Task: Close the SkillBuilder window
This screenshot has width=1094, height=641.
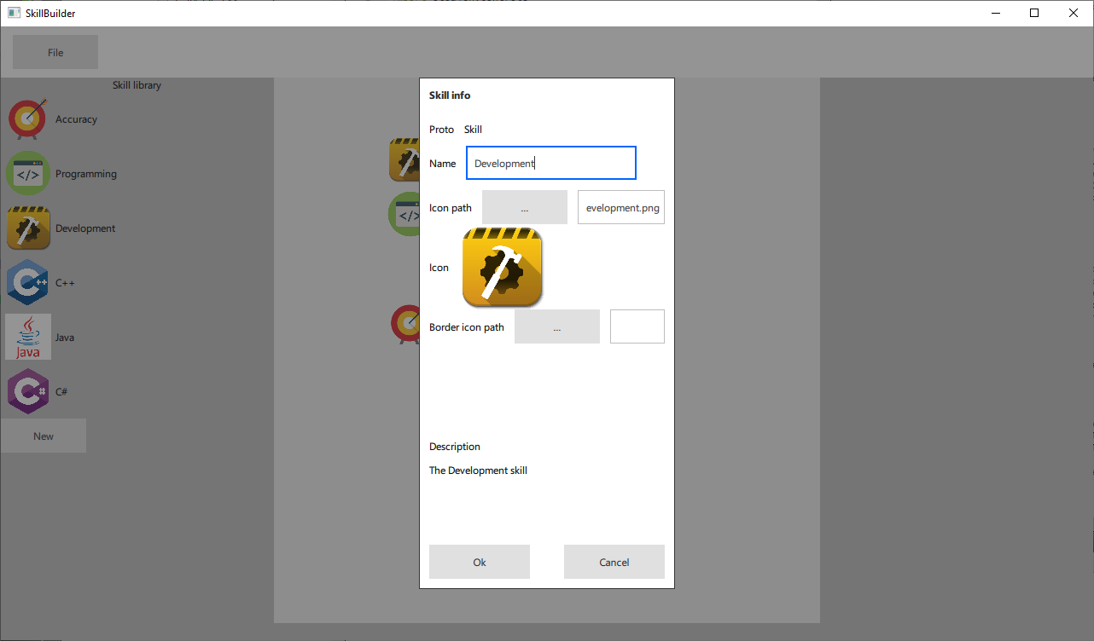Action: click(1074, 13)
